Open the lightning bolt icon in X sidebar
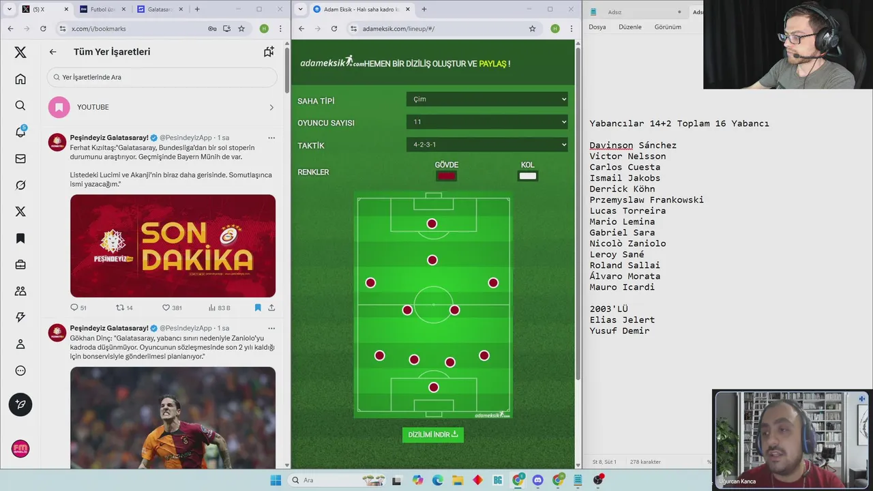The image size is (873, 491). (20, 318)
